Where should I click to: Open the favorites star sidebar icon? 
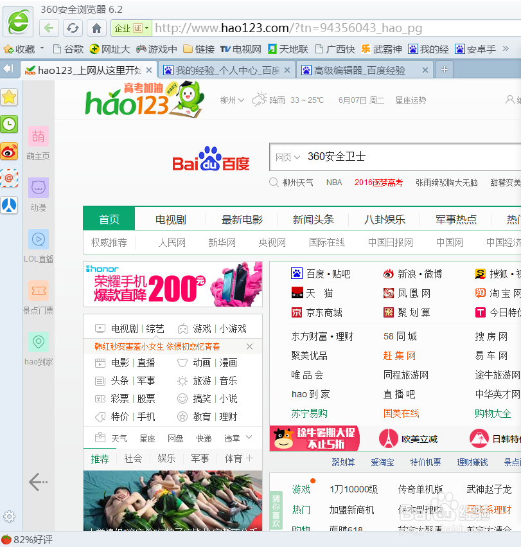pos(10,97)
